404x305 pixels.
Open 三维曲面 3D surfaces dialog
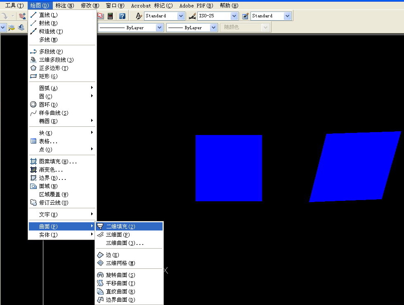pyautogui.click(x=129, y=243)
